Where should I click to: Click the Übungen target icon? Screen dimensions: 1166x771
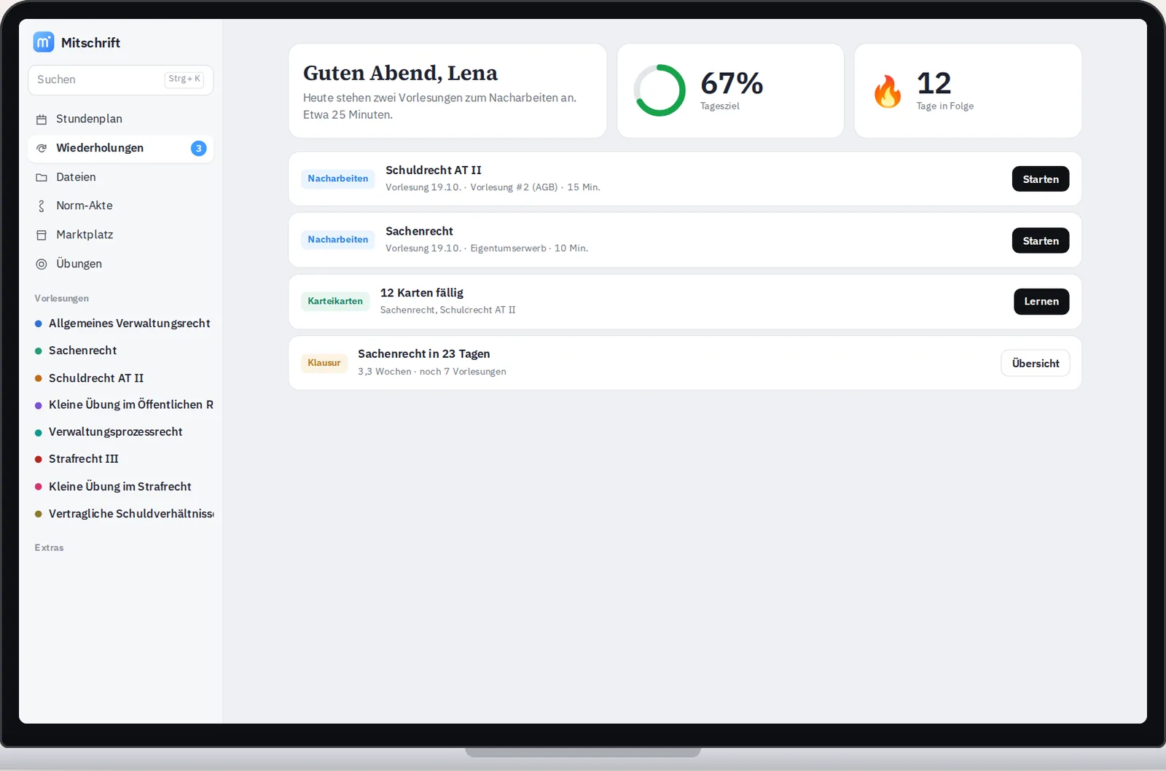click(x=42, y=265)
